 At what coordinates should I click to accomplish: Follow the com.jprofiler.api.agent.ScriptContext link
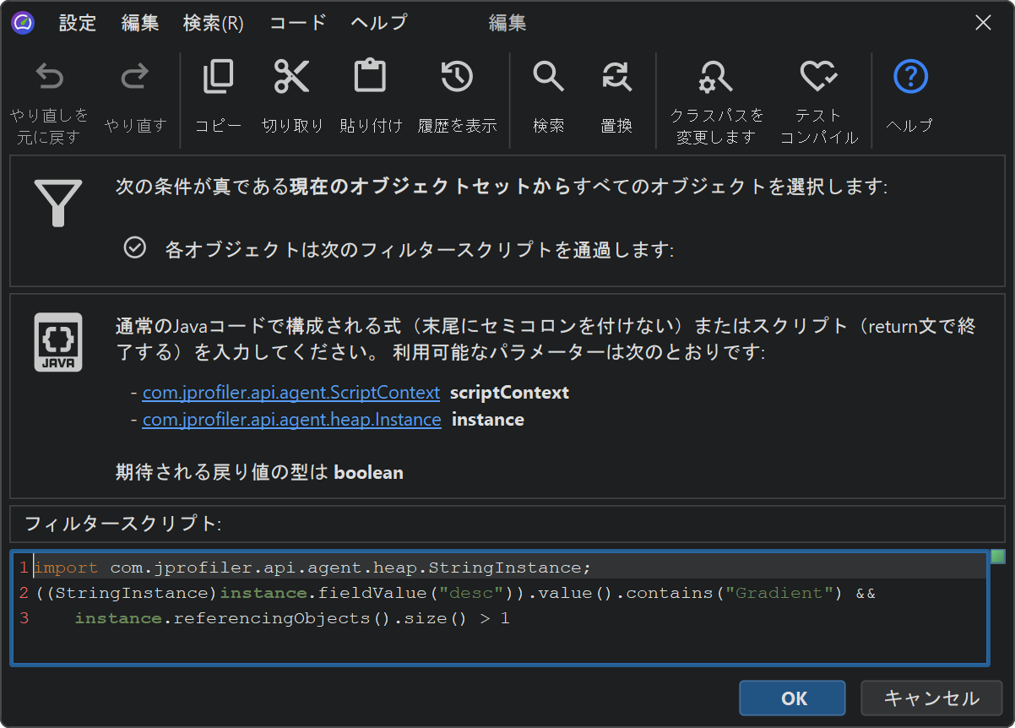[x=290, y=393]
